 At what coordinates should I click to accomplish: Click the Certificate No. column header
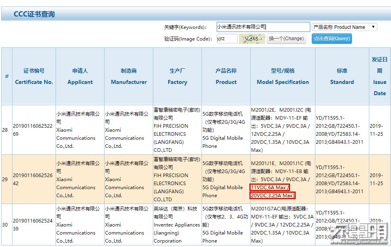coord(34,76)
